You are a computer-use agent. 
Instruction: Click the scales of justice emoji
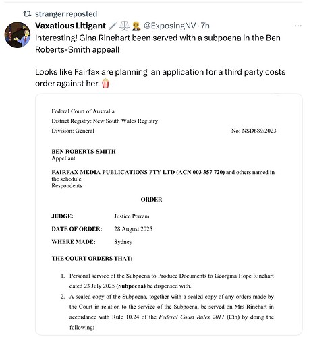coord(124,26)
